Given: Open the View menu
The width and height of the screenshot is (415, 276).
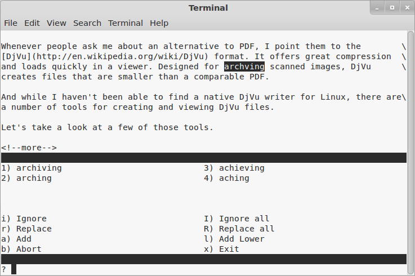Looking at the screenshot, I should pyautogui.click(x=56, y=23).
